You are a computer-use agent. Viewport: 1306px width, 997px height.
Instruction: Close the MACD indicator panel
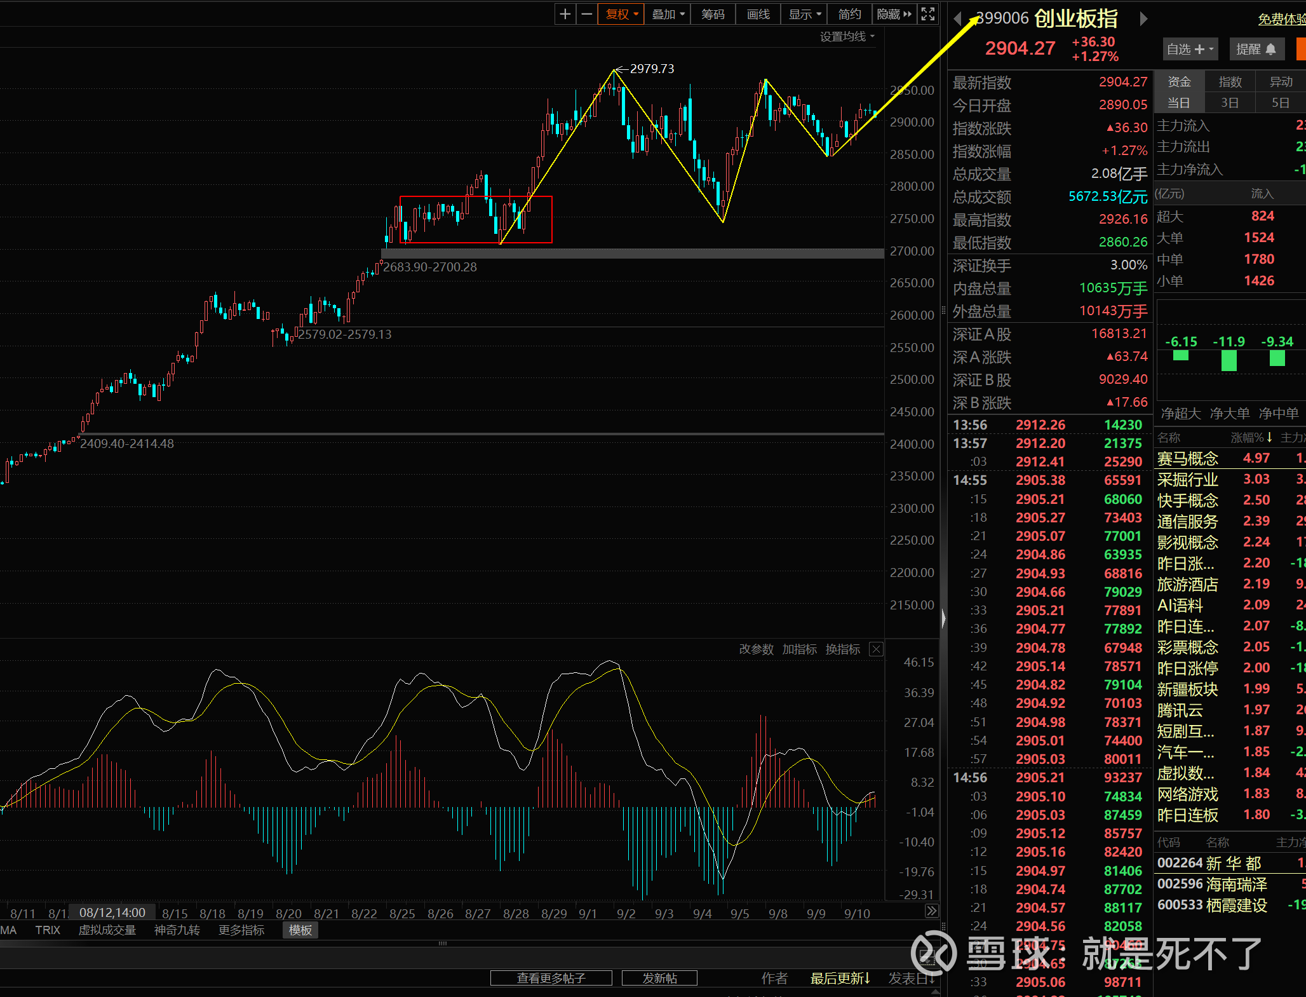(876, 649)
